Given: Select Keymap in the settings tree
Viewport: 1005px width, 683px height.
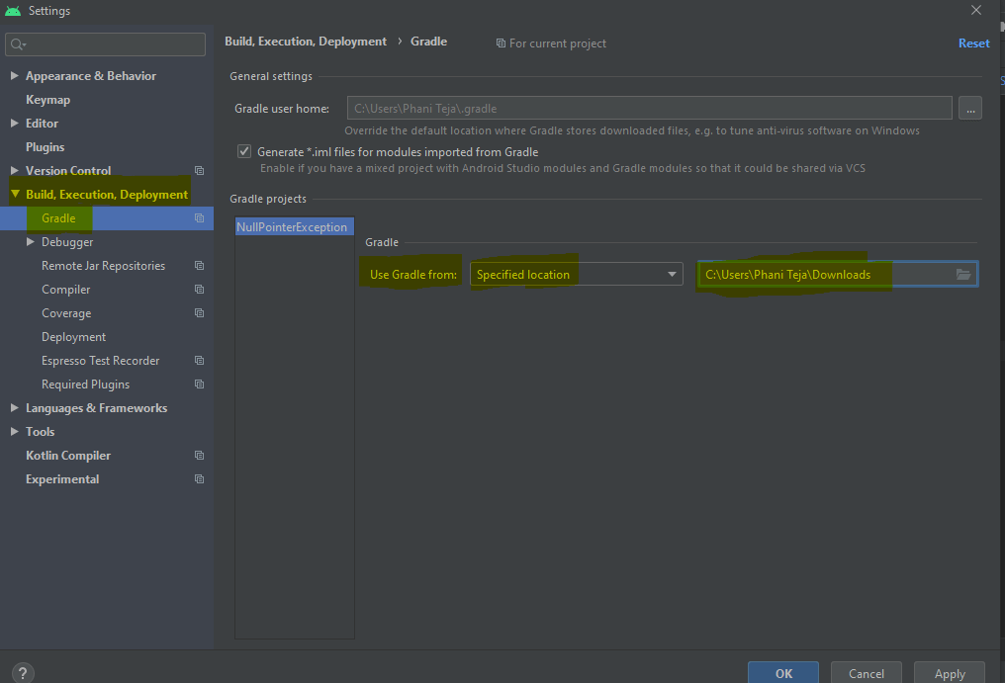Looking at the screenshot, I should [48, 99].
